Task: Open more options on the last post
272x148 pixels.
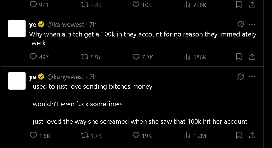Action: [252, 77]
